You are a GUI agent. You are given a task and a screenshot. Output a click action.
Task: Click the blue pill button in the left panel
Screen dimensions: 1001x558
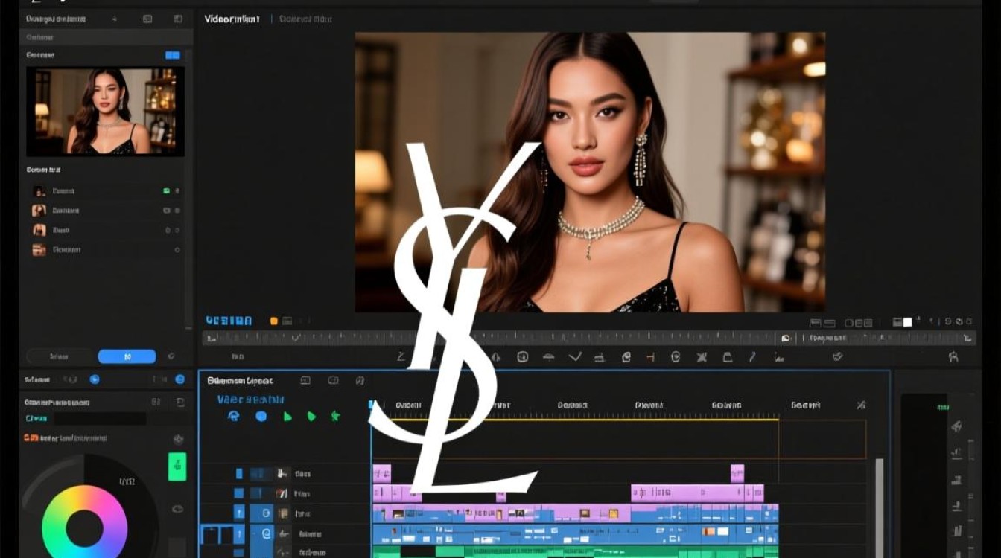(x=127, y=356)
